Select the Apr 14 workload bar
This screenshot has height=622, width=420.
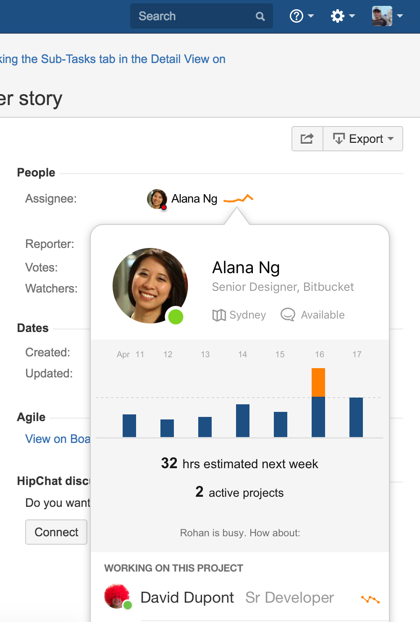click(x=243, y=421)
